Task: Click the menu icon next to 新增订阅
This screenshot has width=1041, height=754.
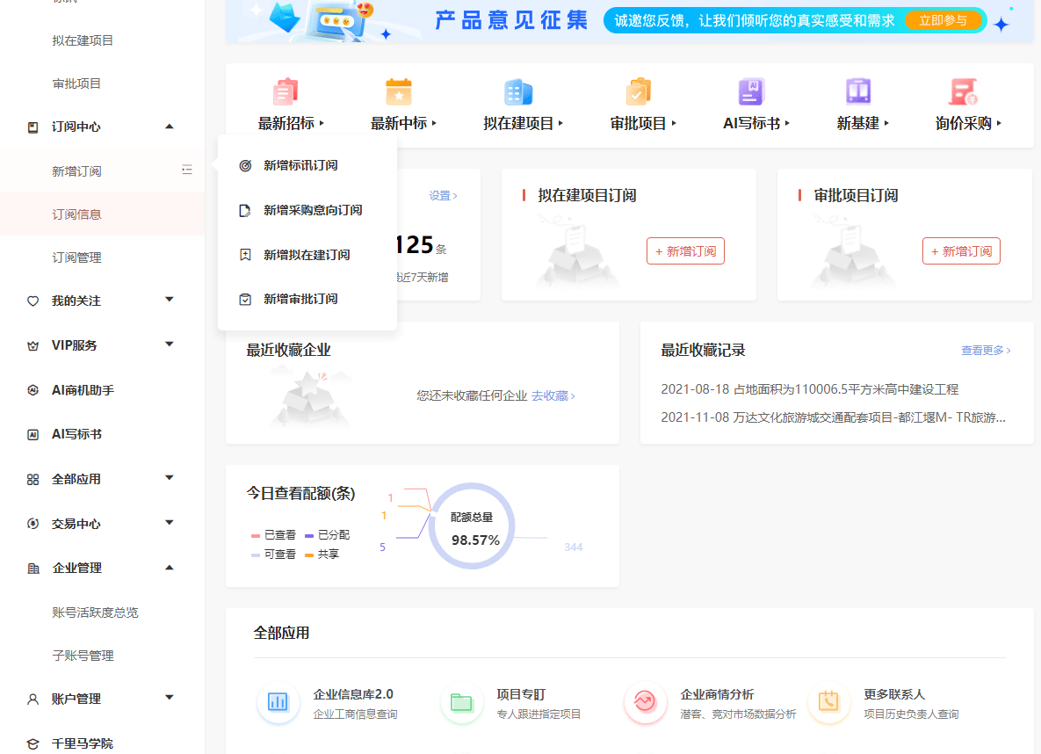Action: click(187, 170)
